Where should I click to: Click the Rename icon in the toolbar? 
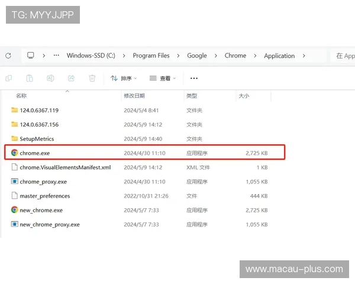click(50, 78)
